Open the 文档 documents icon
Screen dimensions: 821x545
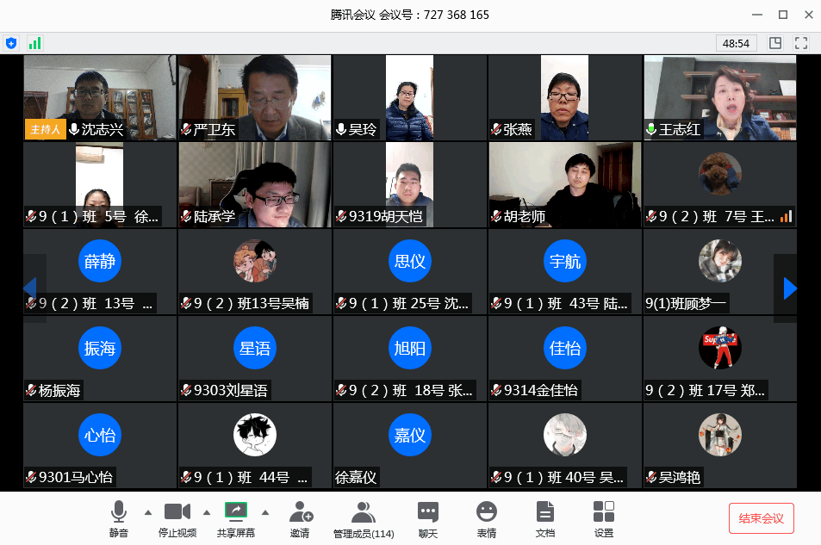point(545,513)
